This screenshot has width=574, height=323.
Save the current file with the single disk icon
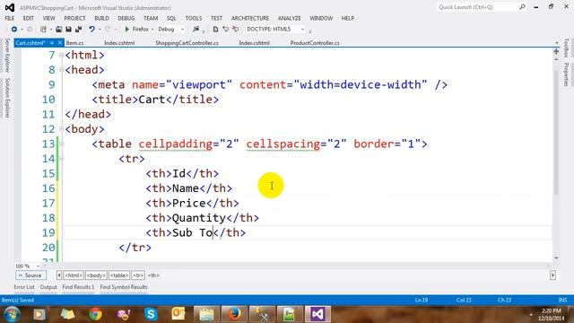point(68,30)
